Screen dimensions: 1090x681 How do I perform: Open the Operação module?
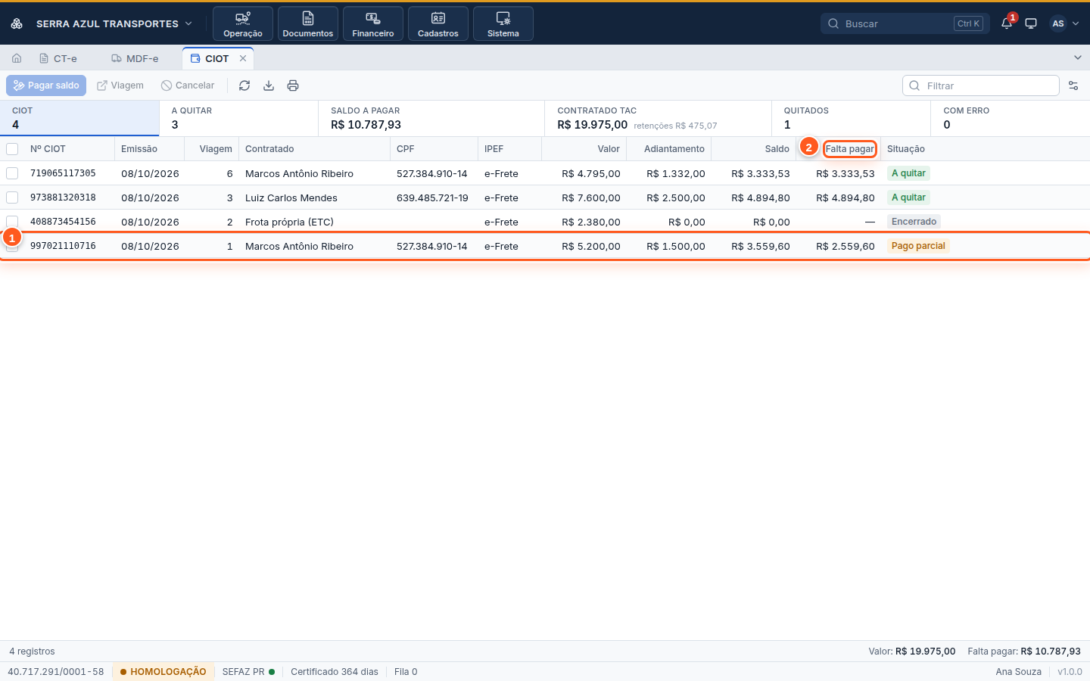(243, 23)
